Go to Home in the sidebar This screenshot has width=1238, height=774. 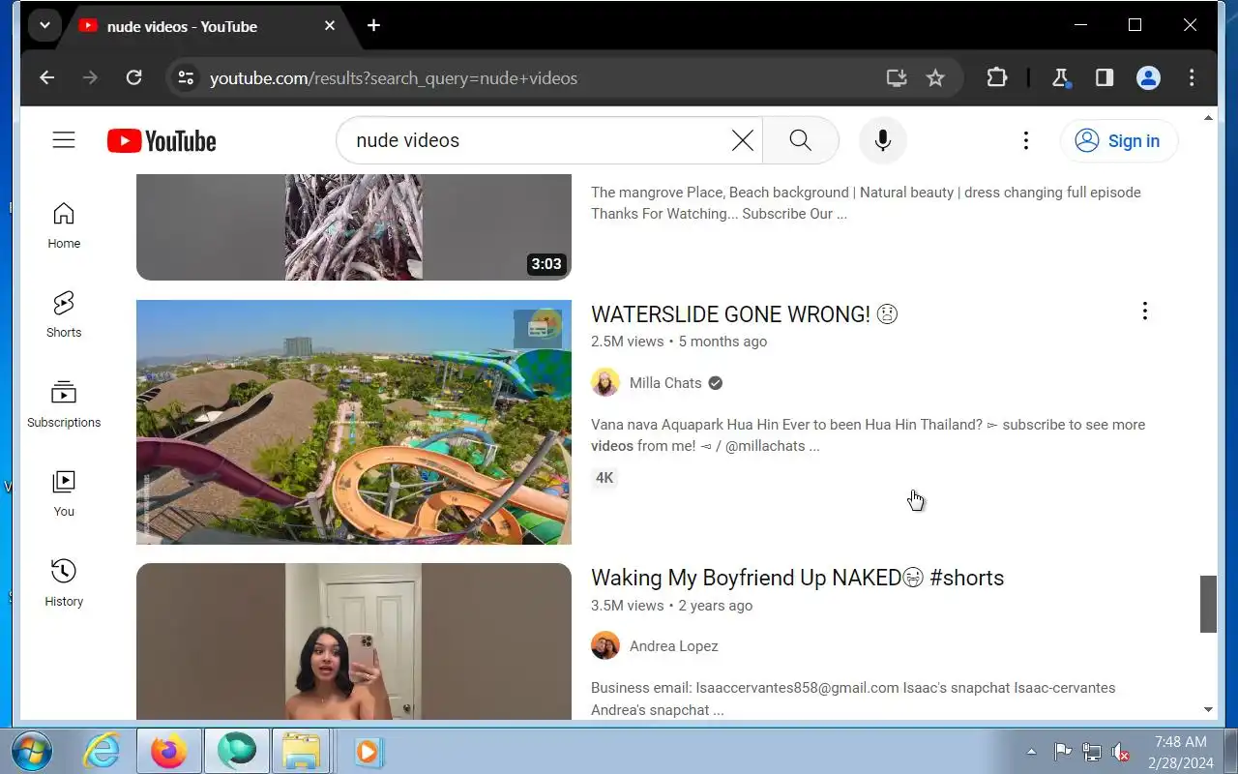coord(64,225)
